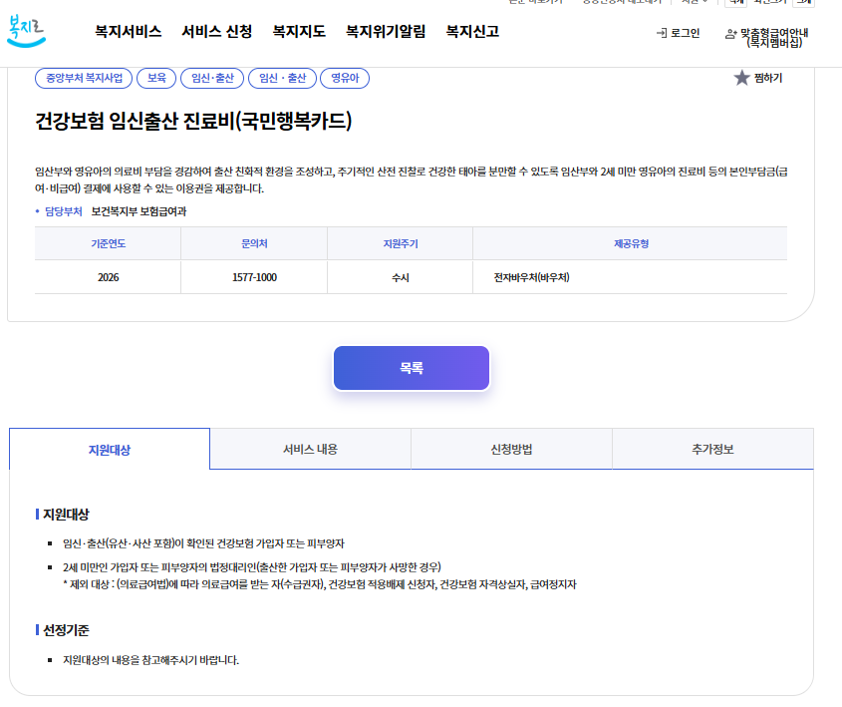Click the 제공유형 column header

point(631,244)
